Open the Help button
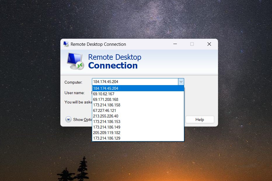Image resolution: width=272 pixels, height=181 pixels. (200, 120)
